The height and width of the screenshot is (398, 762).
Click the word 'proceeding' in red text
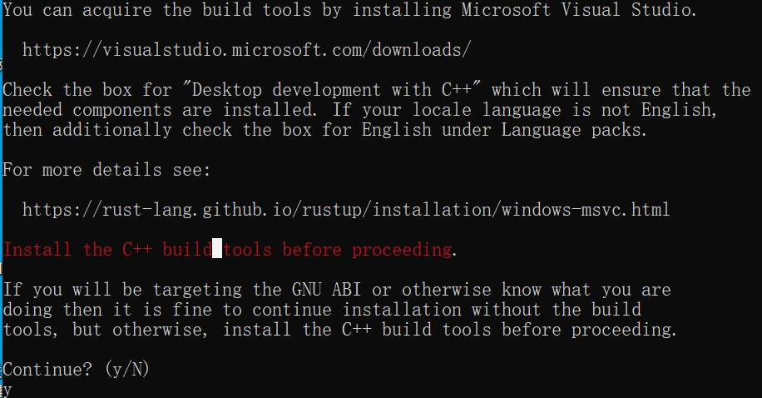pos(402,250)
